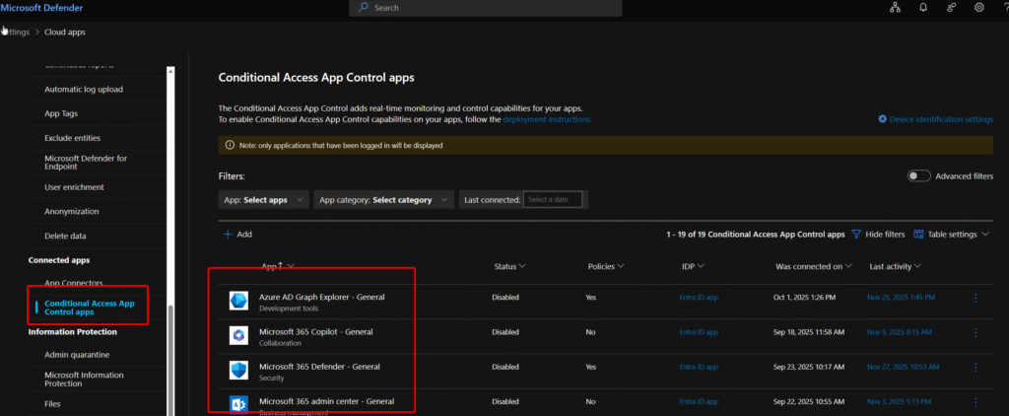Click the notification bell icon

tap(923, 8)
